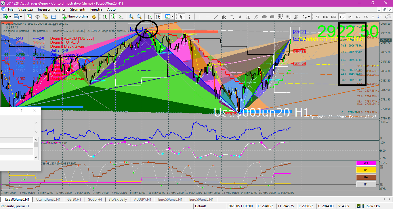
Task: Switch to the D1 timeframe in toolbar
Action: click(x=358, y=17)
